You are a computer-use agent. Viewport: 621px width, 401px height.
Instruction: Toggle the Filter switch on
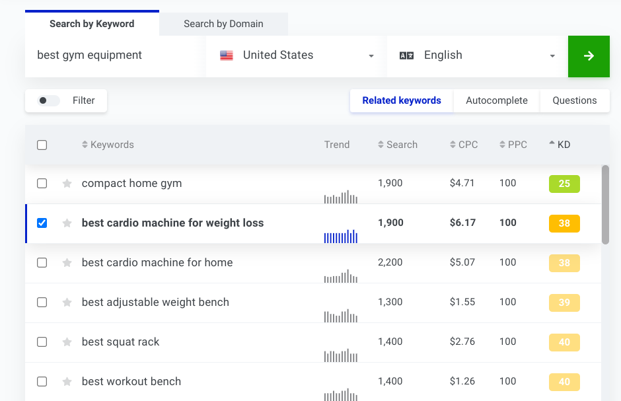coord(49,100)
